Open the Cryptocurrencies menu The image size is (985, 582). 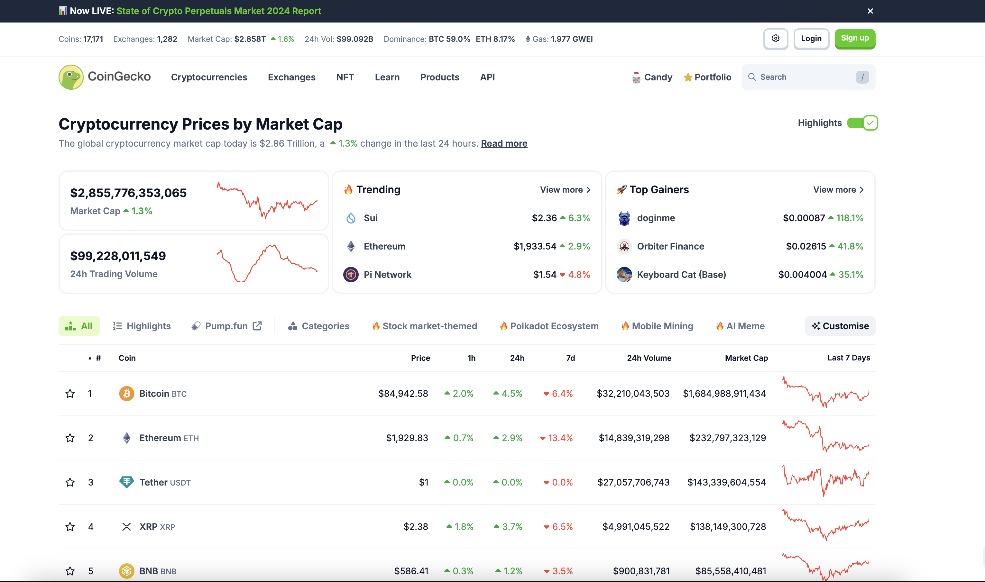pyautogui.click(x=209, y=77)
